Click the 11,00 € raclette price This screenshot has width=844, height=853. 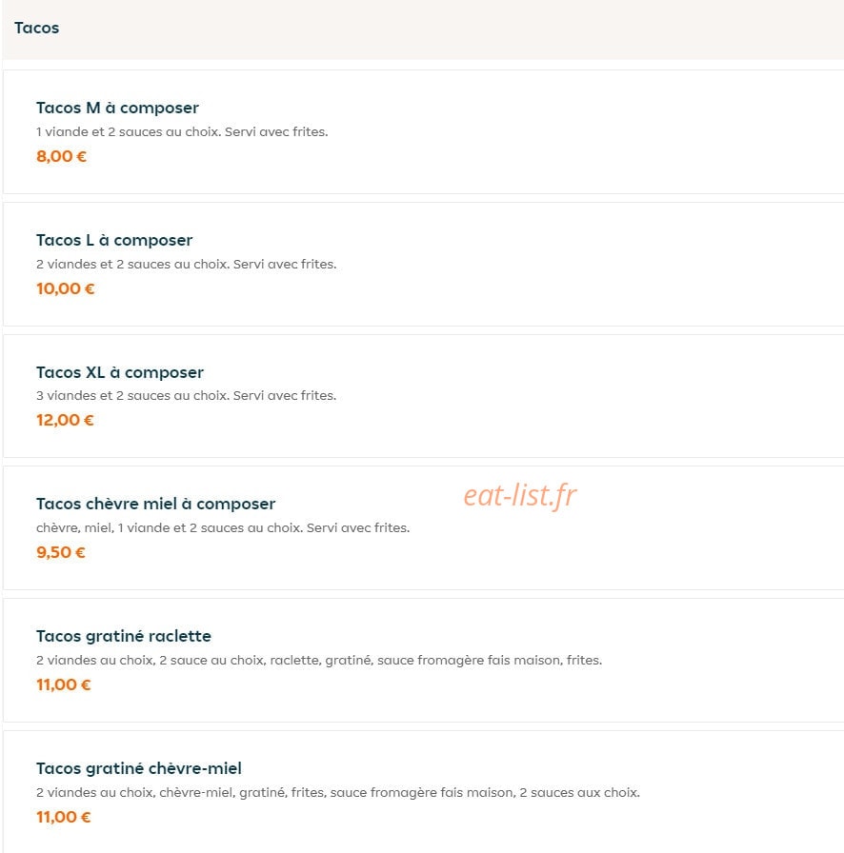(63, 684)
